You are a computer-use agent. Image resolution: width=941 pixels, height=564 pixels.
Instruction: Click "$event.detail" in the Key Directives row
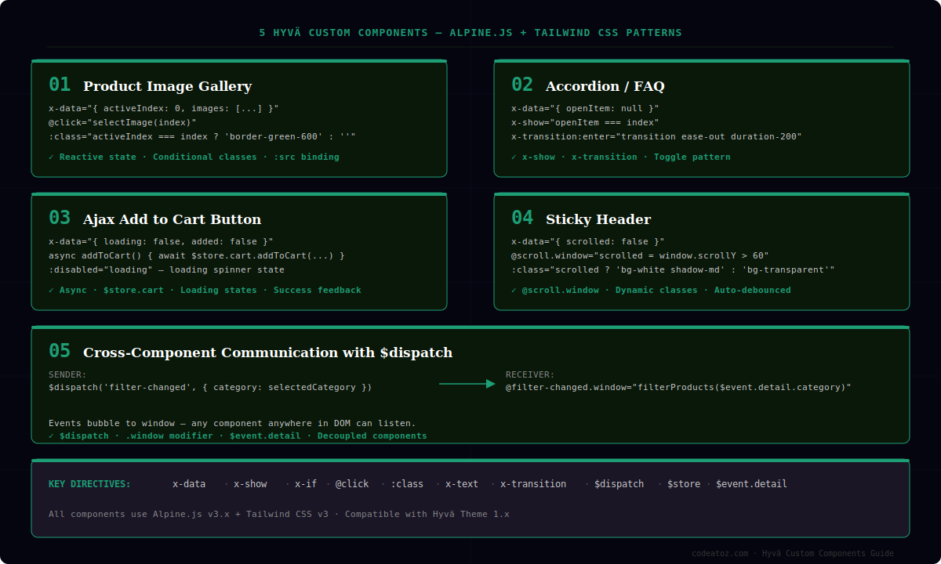[751, 484]
